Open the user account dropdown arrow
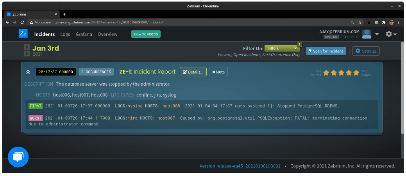Image resolution: width=406 pixels, height=176 pixels. point(377,34)
